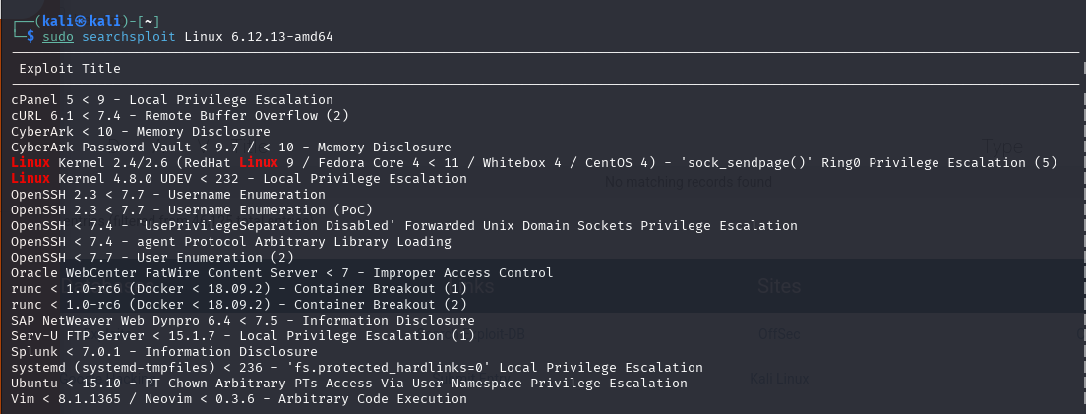
Task: Click the 'sudo' command word
Action: click(x=58, y=36)
